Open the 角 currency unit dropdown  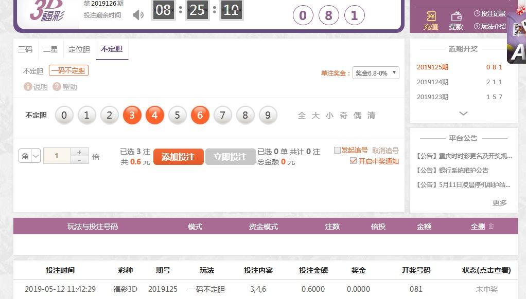tap(29, 156)
